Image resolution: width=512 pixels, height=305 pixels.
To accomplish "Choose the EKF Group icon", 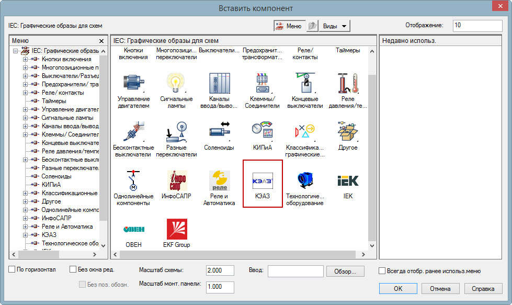I will pyautogui.click(x=176, y=229).
